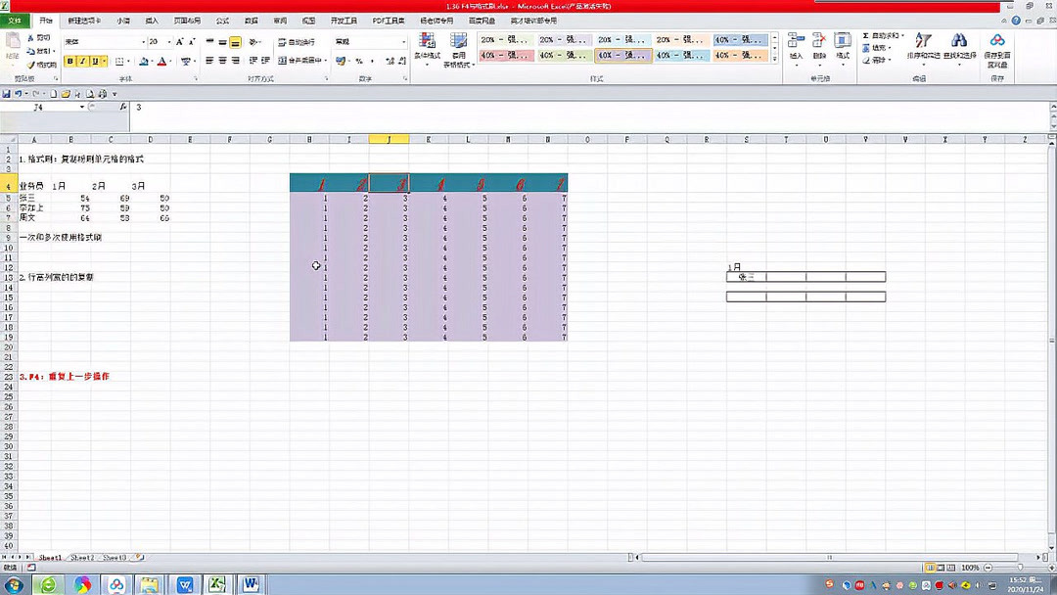This screenshot has width=1057, height=595.
Task: Apply bold formatting to selection
Action: [x=69, y=60]
